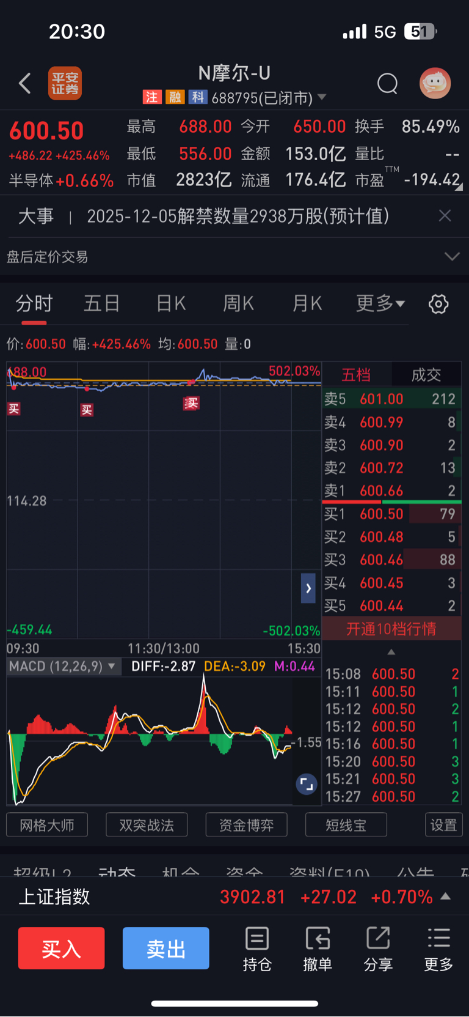
Task: Expand the 上证指数 index bar arrow
Action: click(x=446, y=897)
